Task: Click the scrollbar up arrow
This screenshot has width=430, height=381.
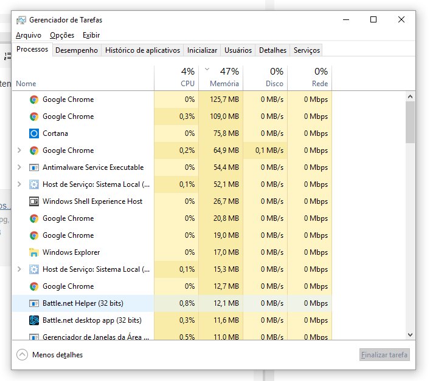Action: (411, 96)
